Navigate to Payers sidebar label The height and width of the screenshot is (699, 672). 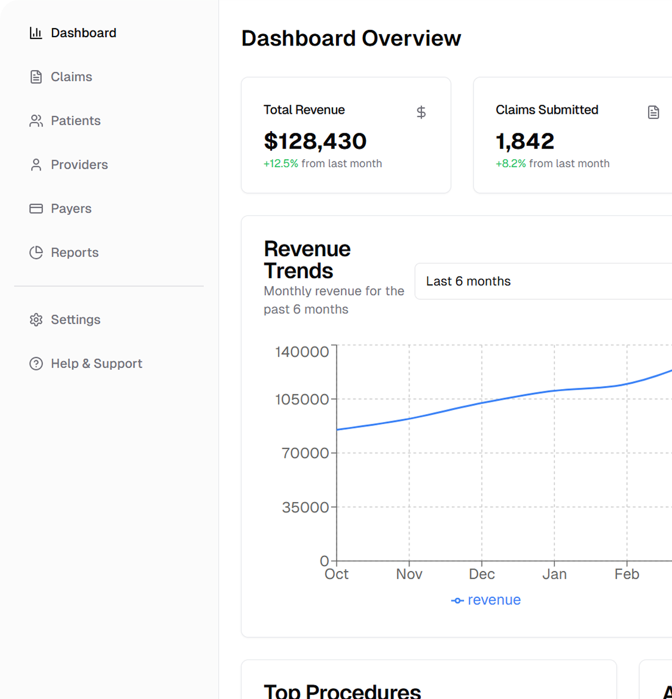(71, 209)
